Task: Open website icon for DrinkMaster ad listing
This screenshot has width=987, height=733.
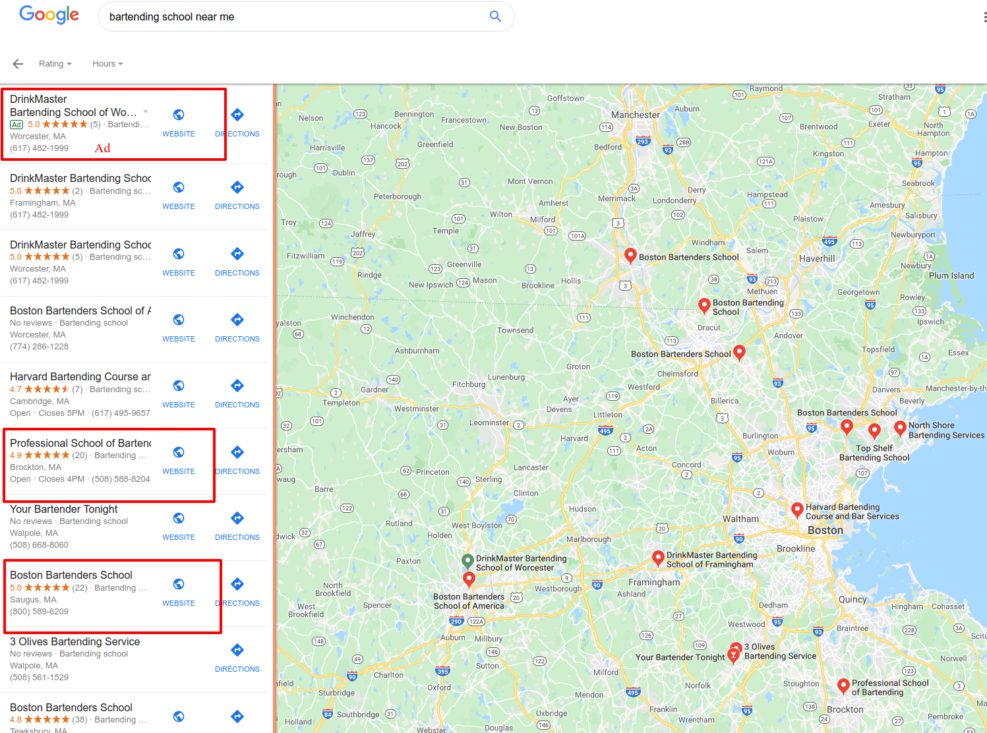Action: point(179,115)
